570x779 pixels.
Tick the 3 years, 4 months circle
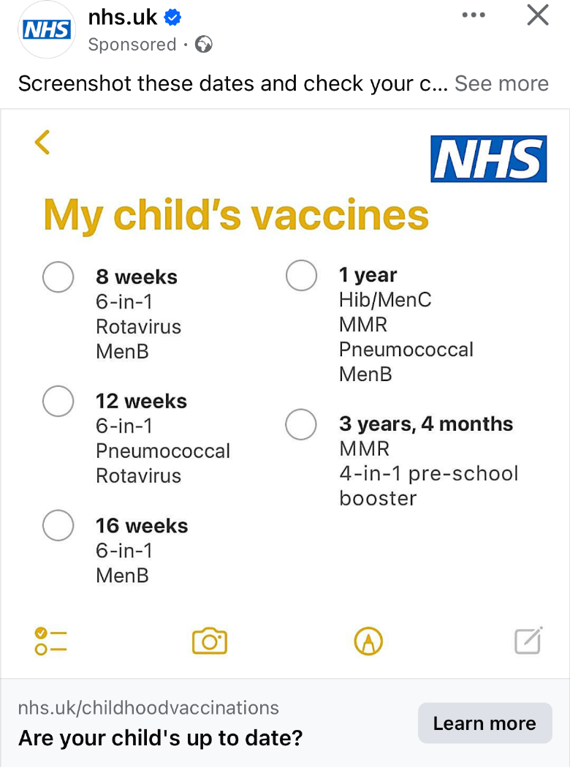tap(301, 424)
